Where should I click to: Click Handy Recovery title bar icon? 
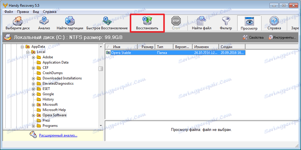(5, 5)
